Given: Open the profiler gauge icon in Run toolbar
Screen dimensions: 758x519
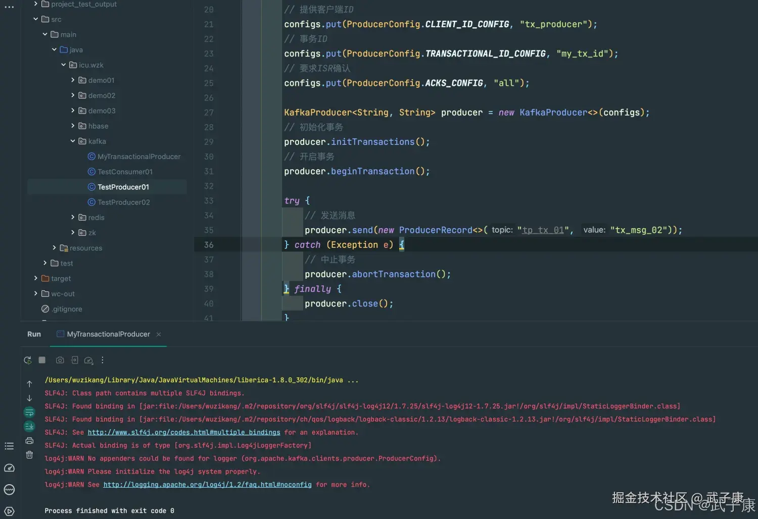Looking at the screenshot, I should pyautogui.click(x=88, y=360).
